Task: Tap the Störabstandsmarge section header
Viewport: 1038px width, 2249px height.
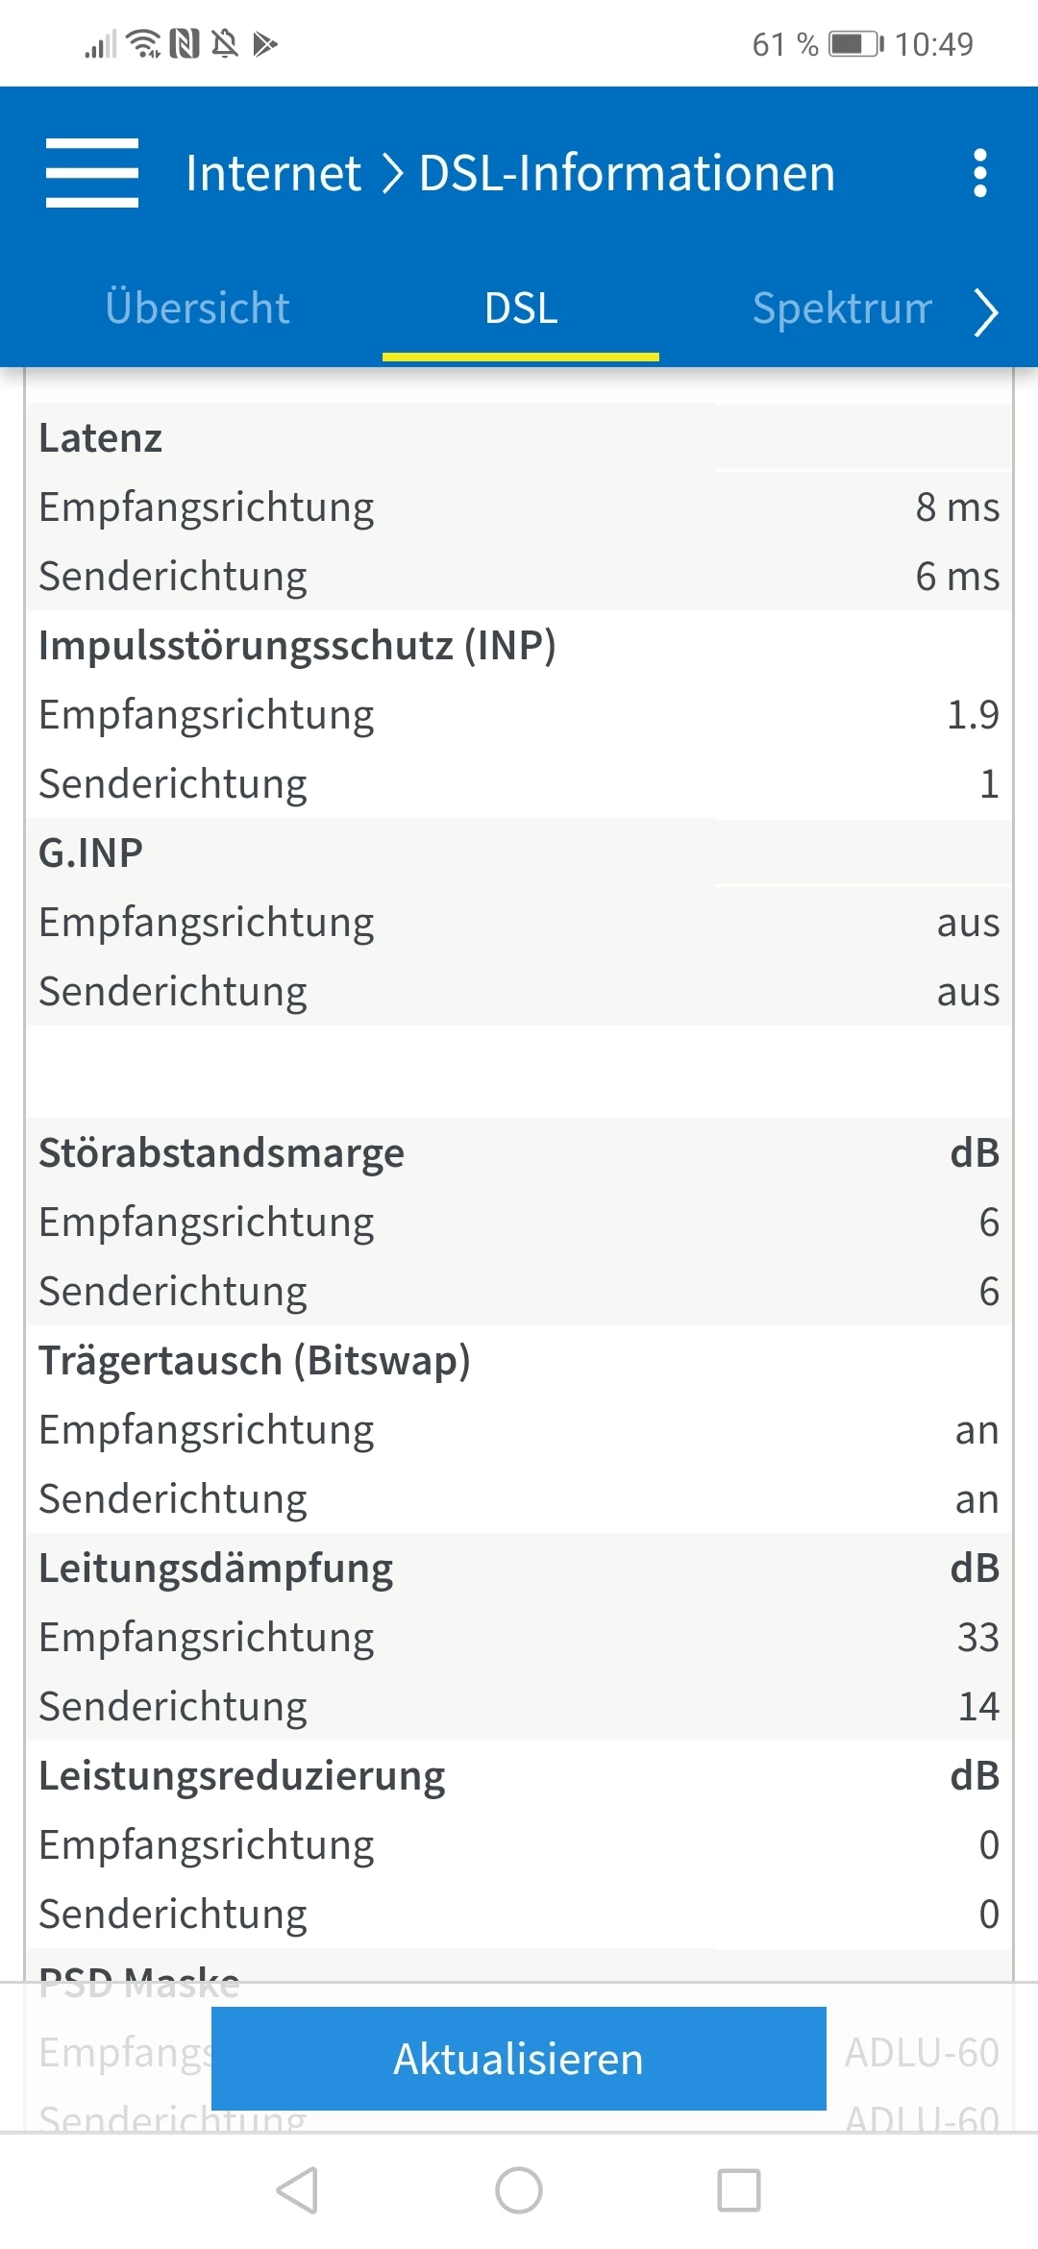Action: coord(221,1153)
